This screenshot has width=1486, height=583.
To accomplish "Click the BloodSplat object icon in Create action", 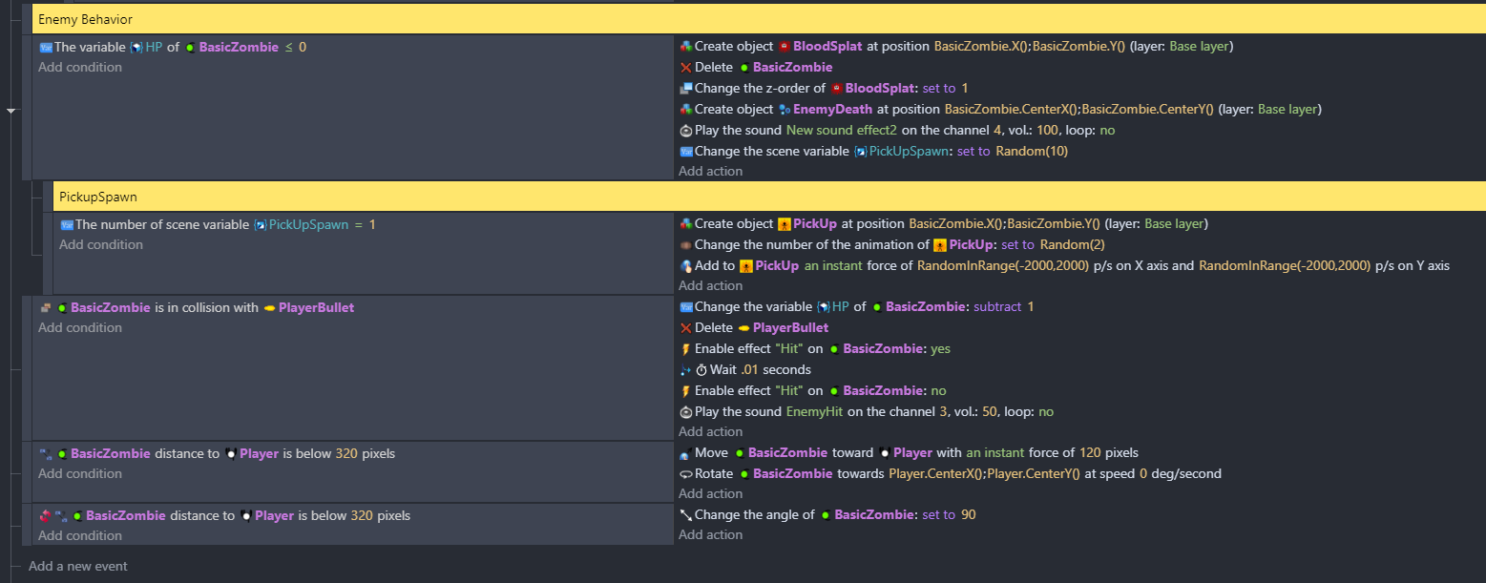I will [x=785, y=46].
